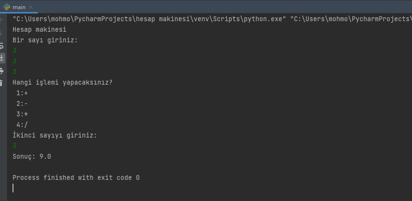Print the console output with printer icon
This screenshot has height=201, width=412.
click(2, 70)
